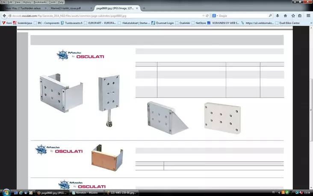Click the angled triangular bracket image
This screenshot has width=313, height=196.
click(168, 118)
